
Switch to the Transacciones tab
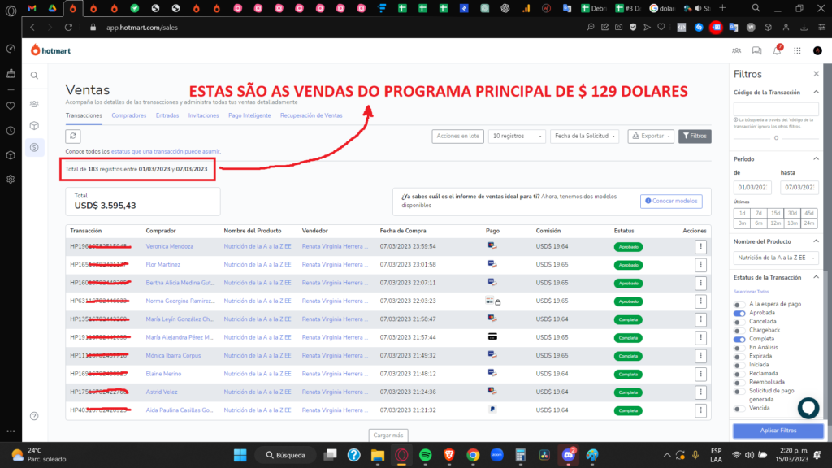(x=84, y=115)
